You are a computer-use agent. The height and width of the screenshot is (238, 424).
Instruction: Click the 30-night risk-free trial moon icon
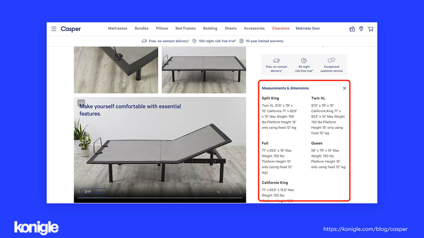[304, 61]
